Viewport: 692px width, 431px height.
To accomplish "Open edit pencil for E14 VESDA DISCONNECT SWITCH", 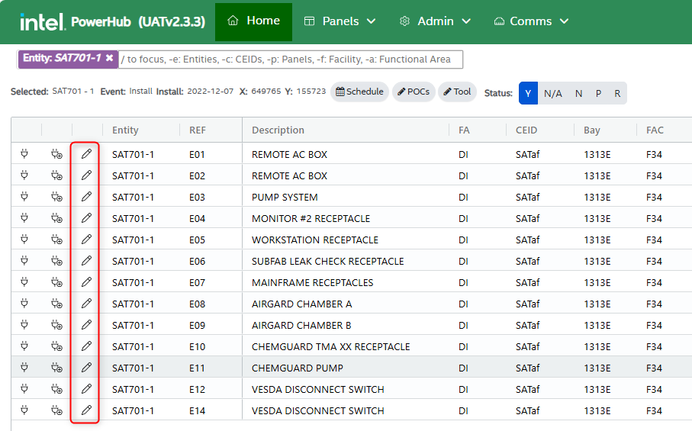I will point(86,410).
